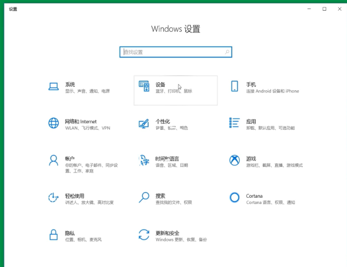This screenshot has width=347, height=267.
Task: Click the 游戏 Xbox icon
Action: click(235, 160)
